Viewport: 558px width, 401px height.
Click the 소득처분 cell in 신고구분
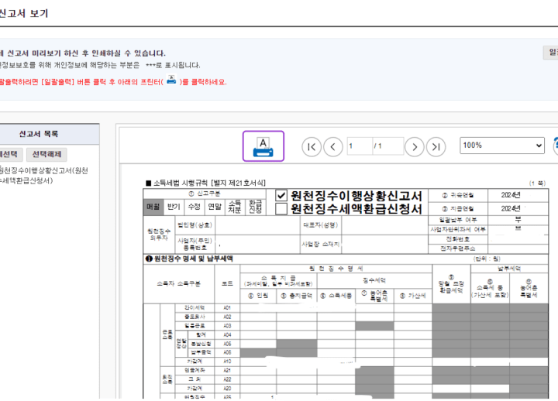[x=235, y=207]
